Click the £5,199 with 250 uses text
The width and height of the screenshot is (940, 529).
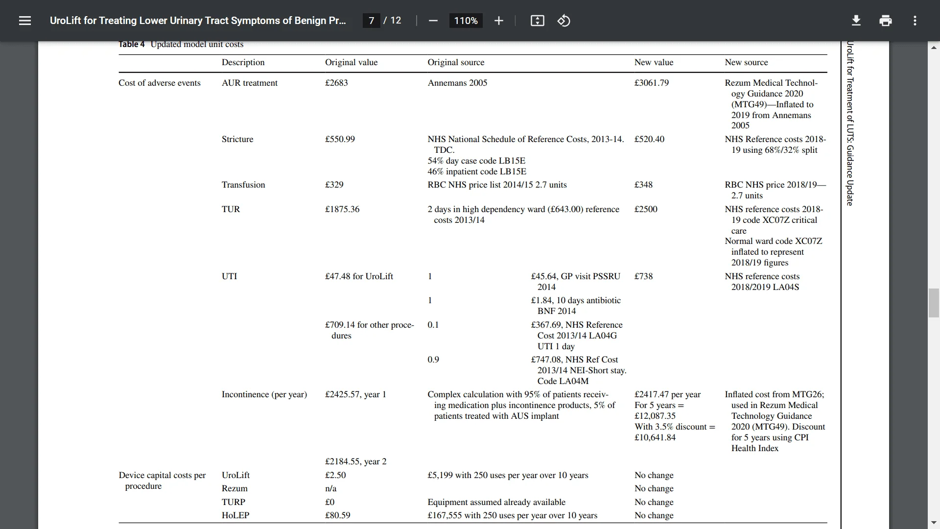[x=508, y=475]
